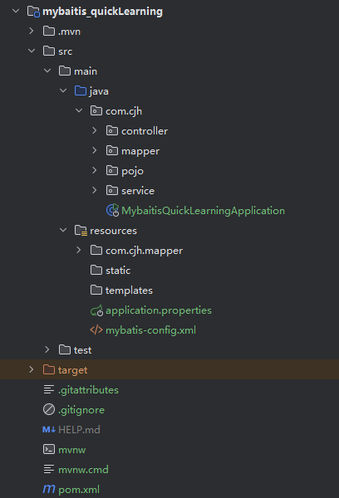Click the pom.xml Maven icon
339x498 pixels.
(x=49, y=489)
